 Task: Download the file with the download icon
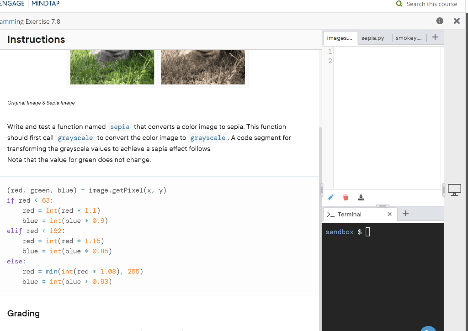[x=361, y=197]
